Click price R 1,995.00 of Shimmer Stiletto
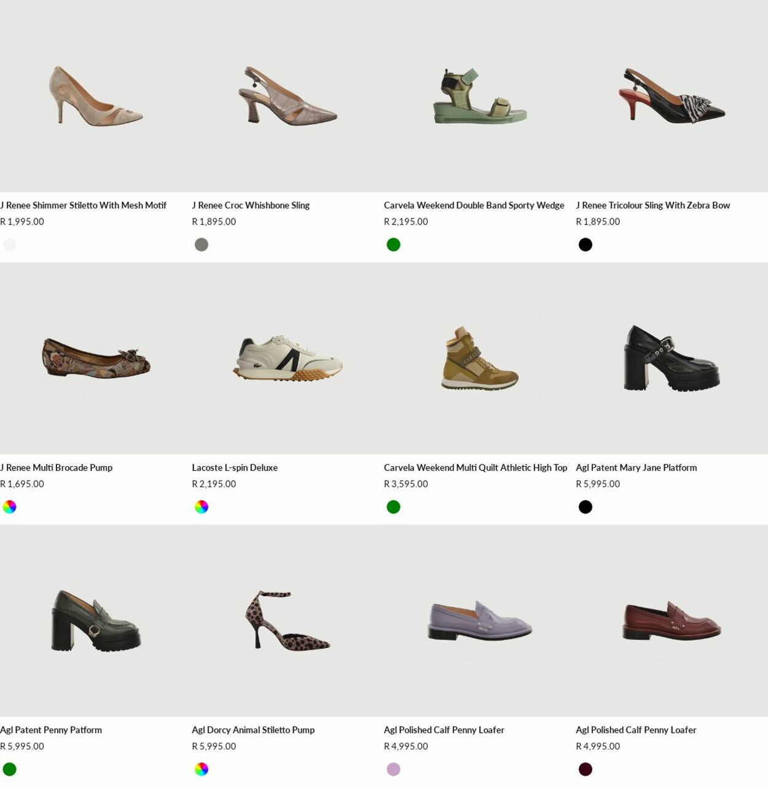Viewport: 768px width, 787px height. (22, 222)
